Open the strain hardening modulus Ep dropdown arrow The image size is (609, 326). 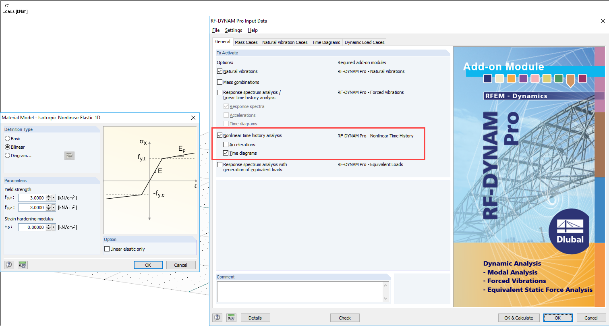(53, 227)
